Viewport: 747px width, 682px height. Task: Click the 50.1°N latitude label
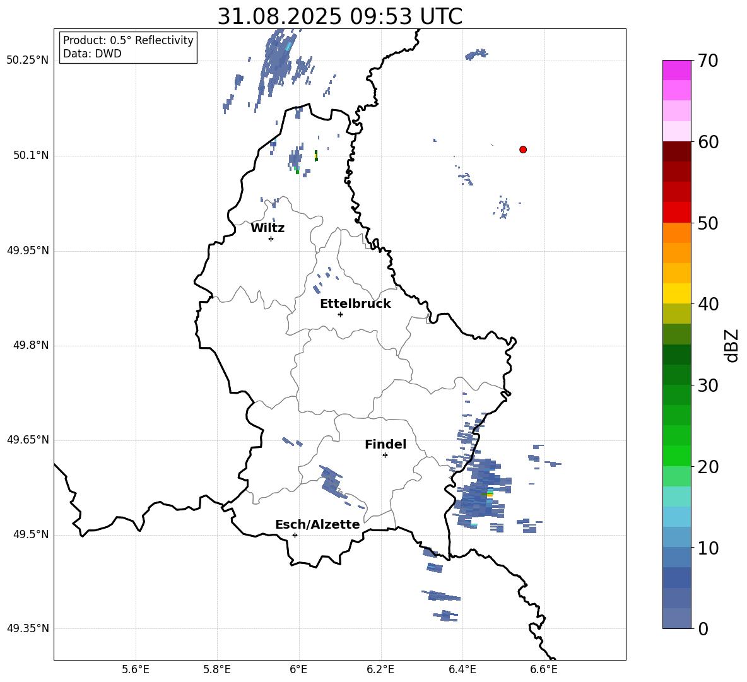point(31,156)
